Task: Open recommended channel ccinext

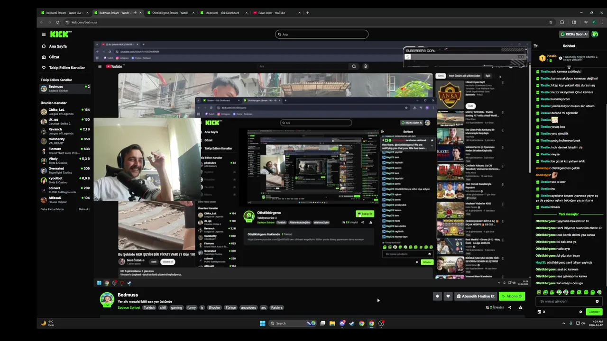Action: click(65, 190)
